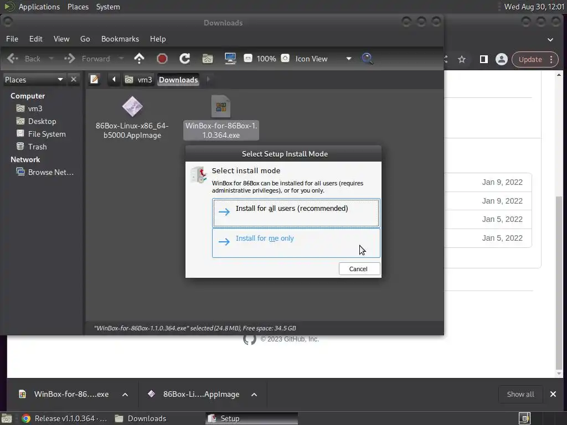
Task: Open the Edit menu
Action: (x=36, y=39)
